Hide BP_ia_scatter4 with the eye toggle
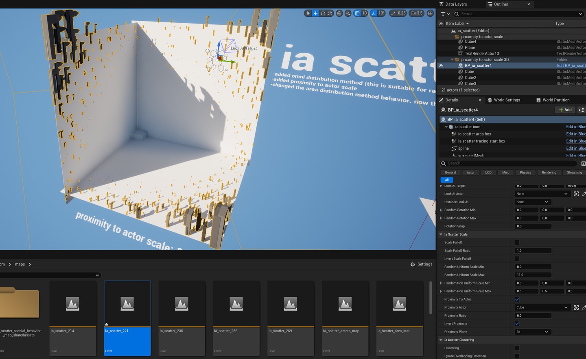 [441, 66]
